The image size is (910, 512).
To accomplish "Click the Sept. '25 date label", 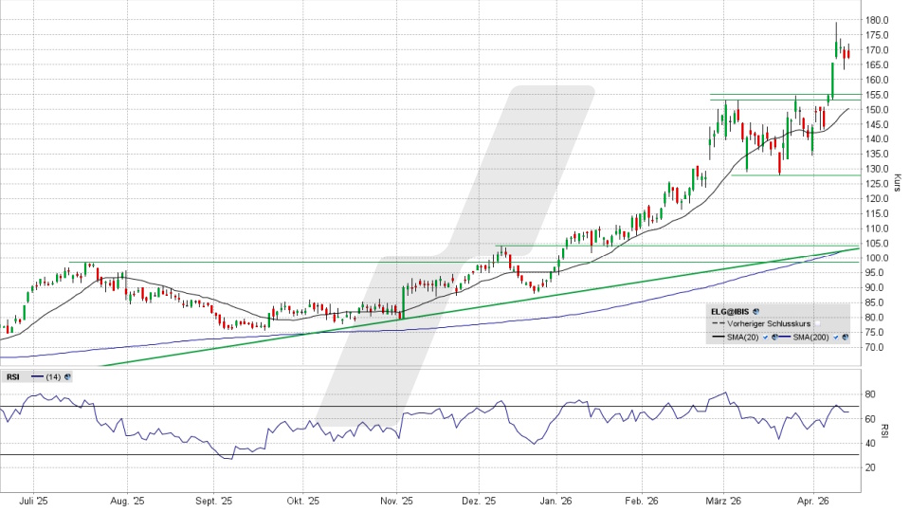I will 213,501.
